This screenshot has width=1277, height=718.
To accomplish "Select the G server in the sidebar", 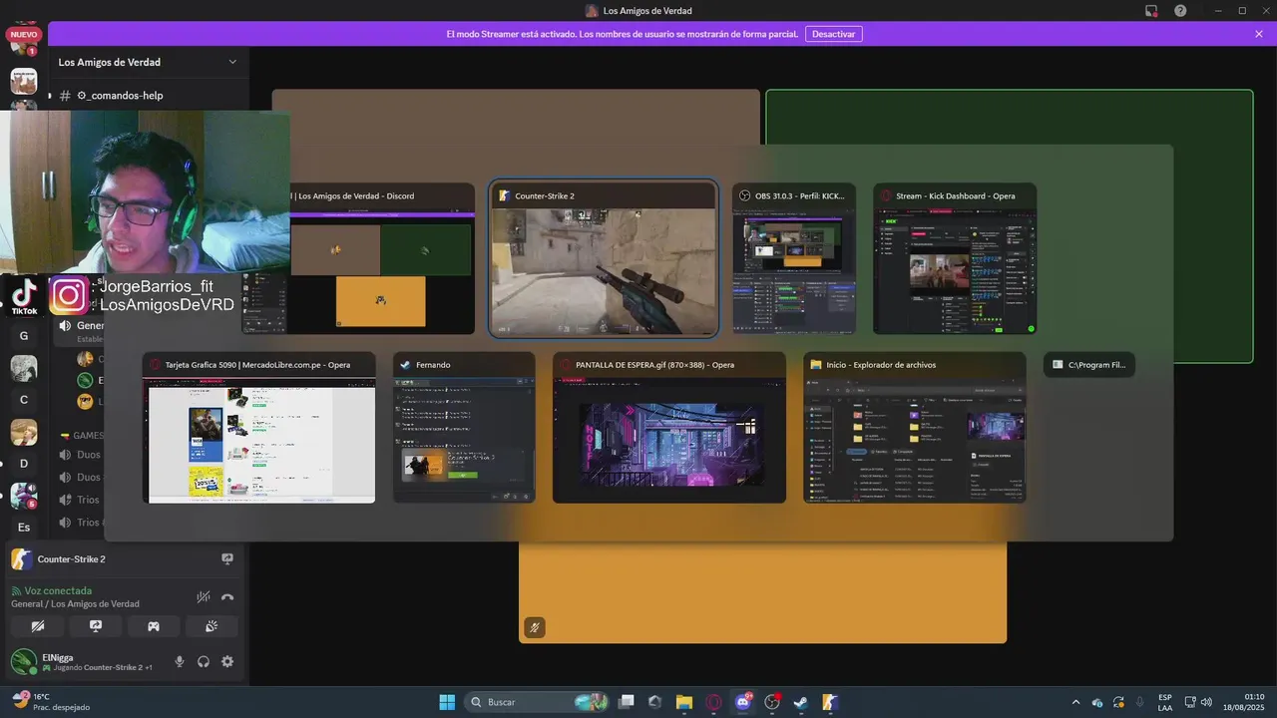I will (24, 336).
